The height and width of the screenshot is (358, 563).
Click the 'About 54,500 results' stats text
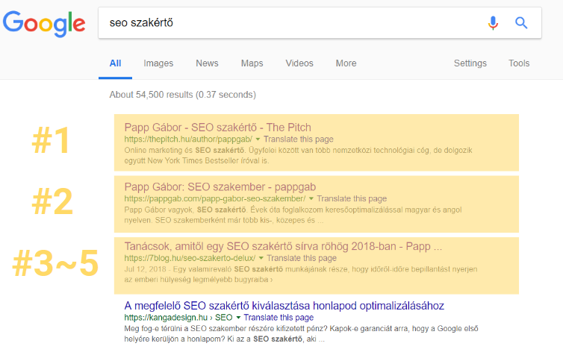pos(182,95)
